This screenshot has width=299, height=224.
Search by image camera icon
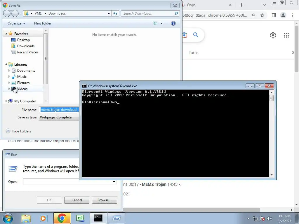tap(185, 35)
